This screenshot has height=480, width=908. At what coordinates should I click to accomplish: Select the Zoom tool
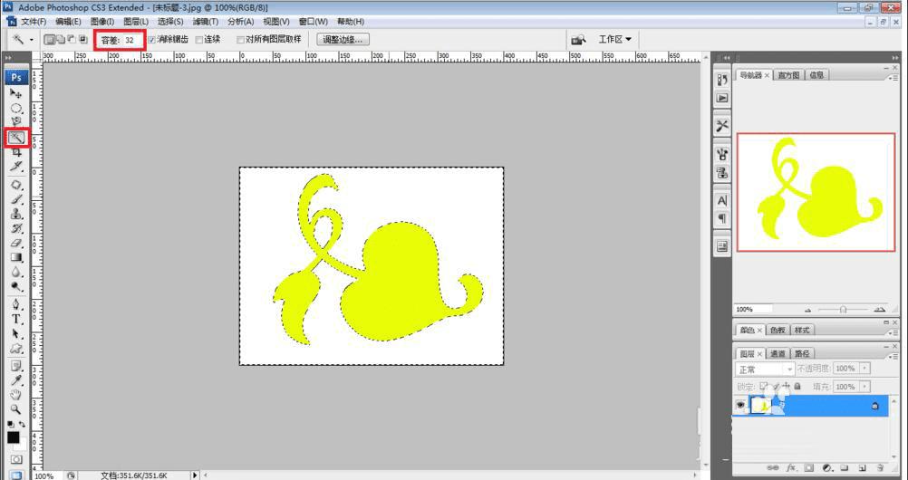click(x=15, y=409)
